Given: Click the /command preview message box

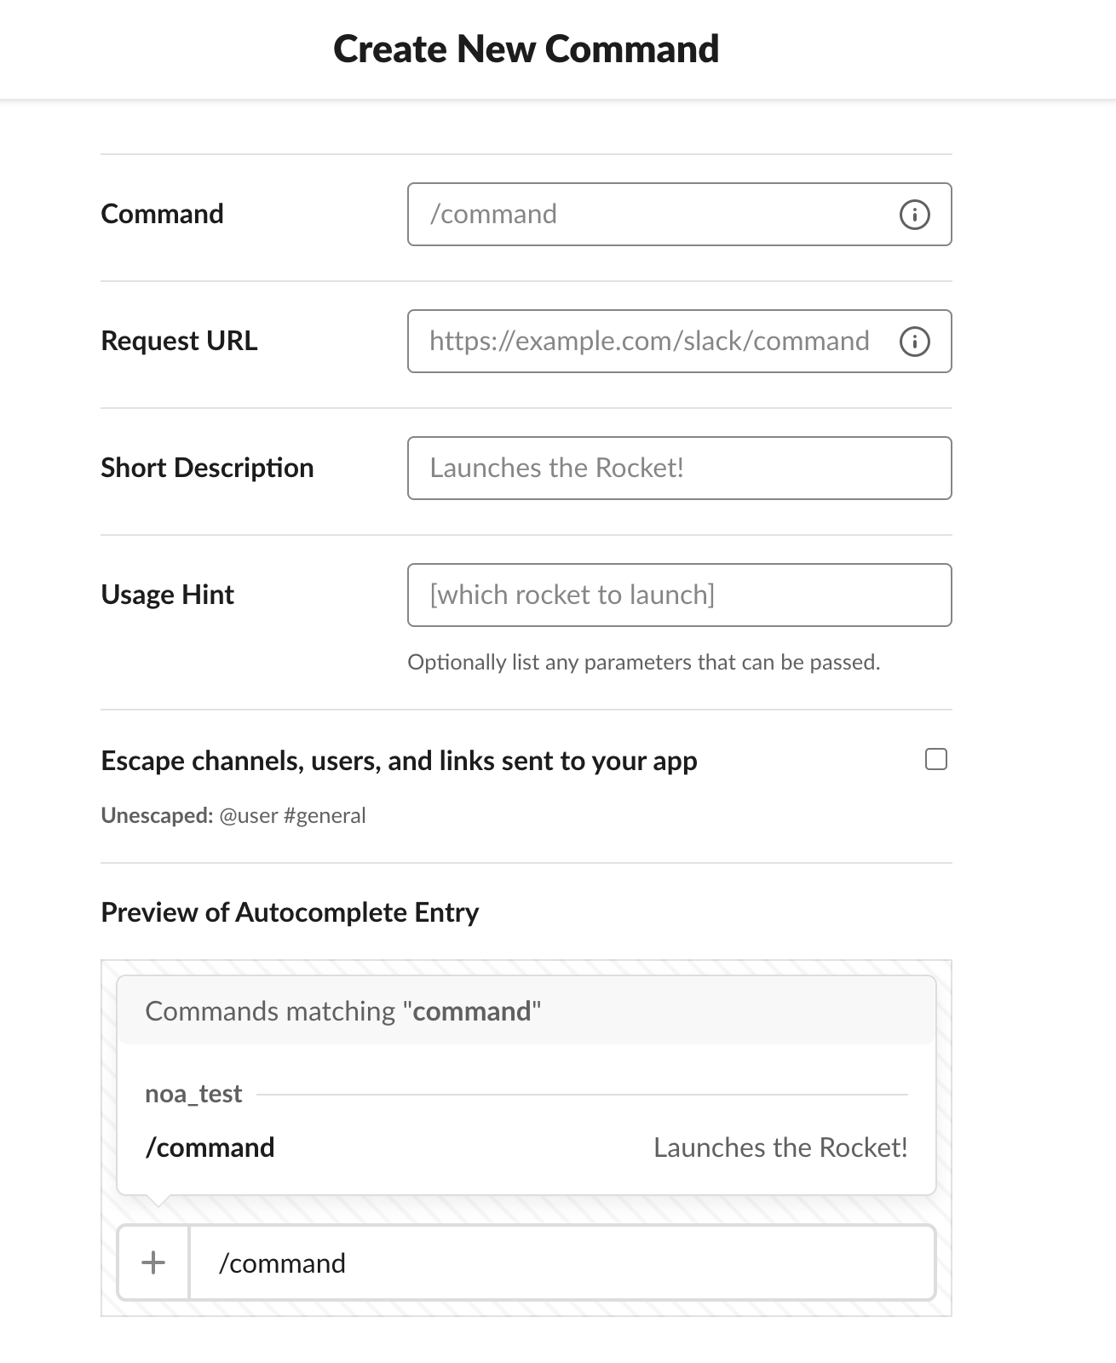Looking at the screenshot, I should tap(562, 1262).
